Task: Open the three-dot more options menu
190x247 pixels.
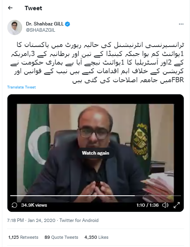Action: pyautogui.click(x=181, y=24)
